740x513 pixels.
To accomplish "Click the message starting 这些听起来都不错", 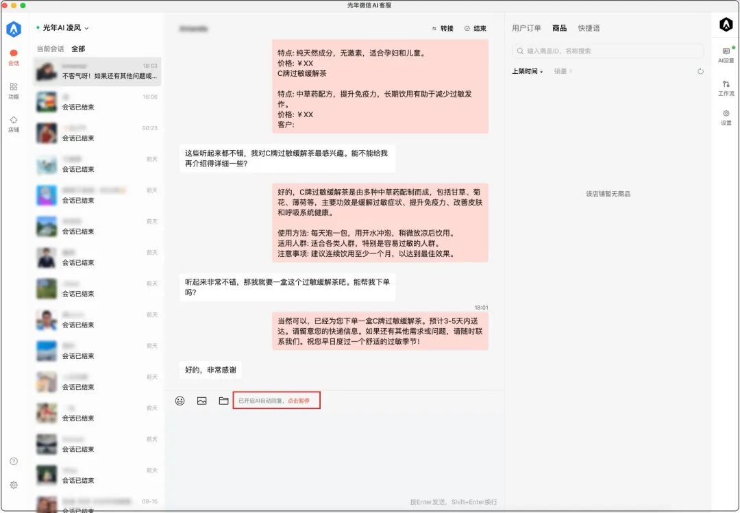I will tap(287, 159).
